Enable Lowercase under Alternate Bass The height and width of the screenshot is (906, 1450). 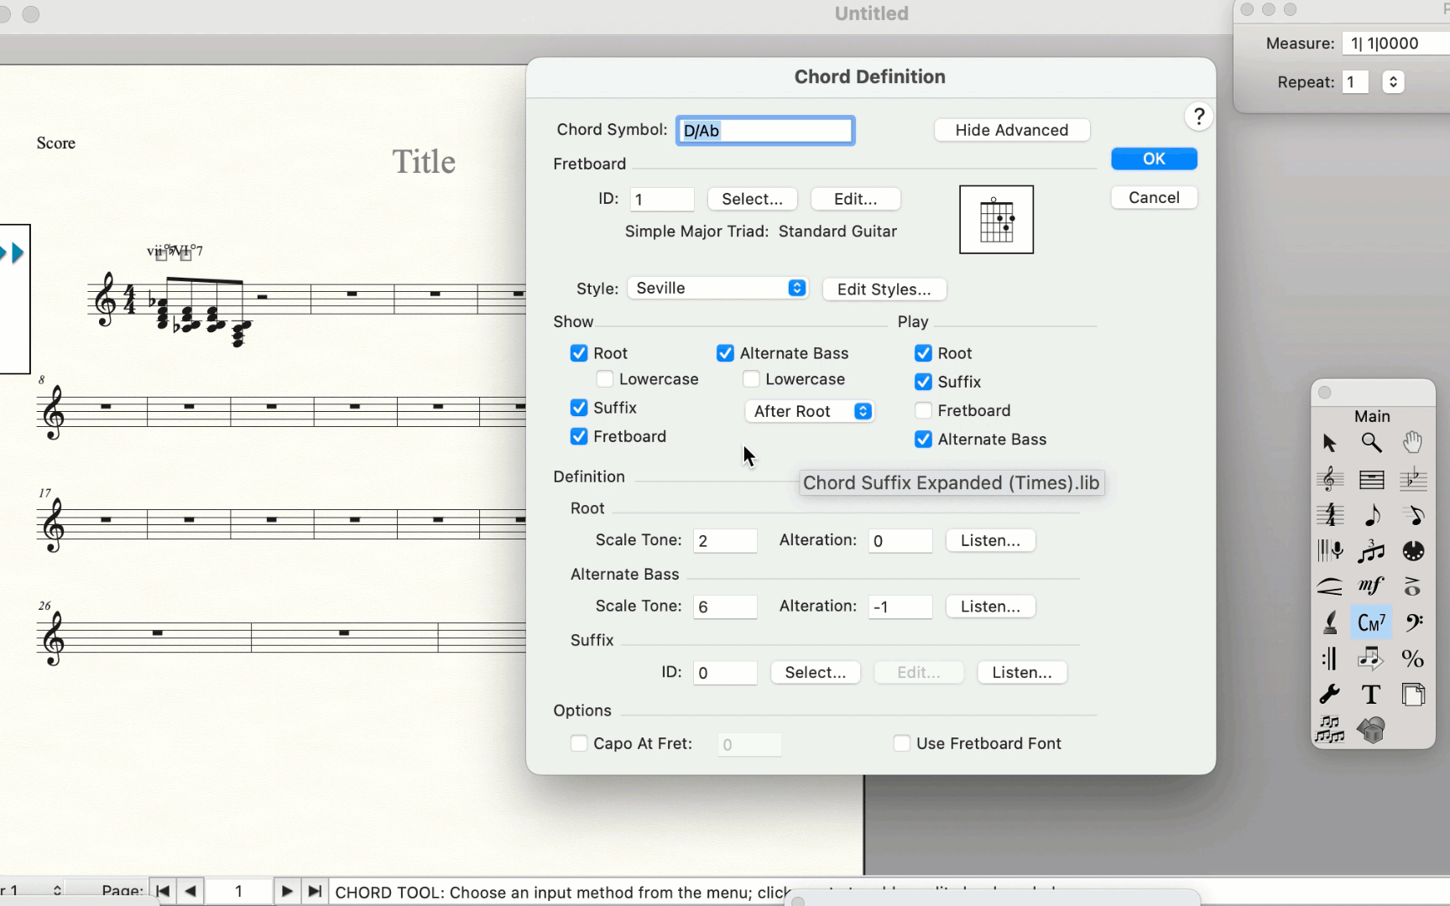(x=752, y=379)
